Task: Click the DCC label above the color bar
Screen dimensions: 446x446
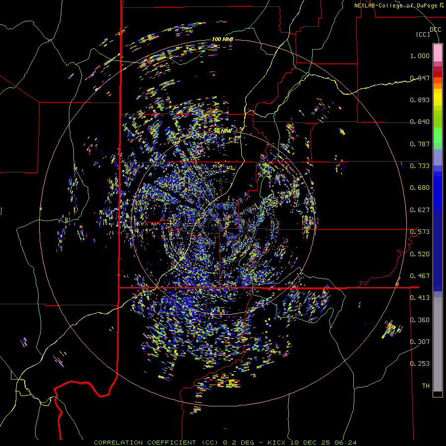Action: coord(435,29)
